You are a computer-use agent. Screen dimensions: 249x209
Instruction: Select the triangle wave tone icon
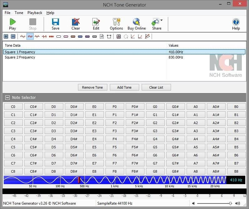[x=37, y=37]
